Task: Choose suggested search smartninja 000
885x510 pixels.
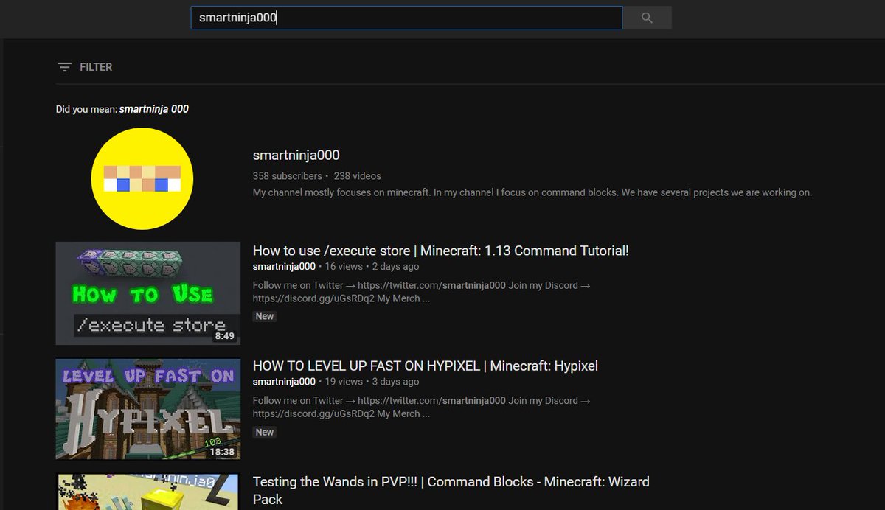Action: point(153,109)
